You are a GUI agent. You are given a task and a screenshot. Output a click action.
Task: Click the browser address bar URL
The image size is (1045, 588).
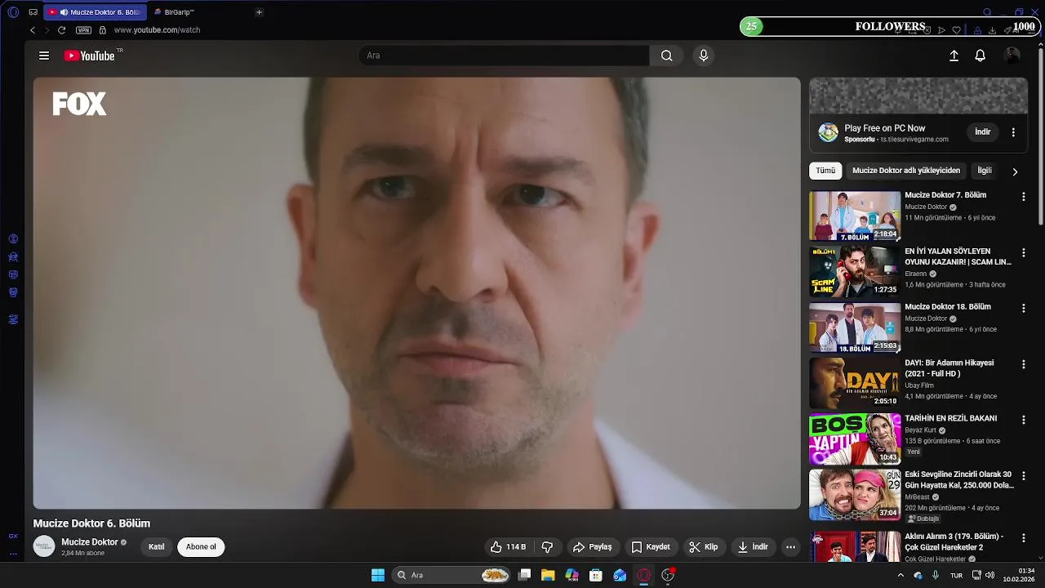[x=157, y=30]
